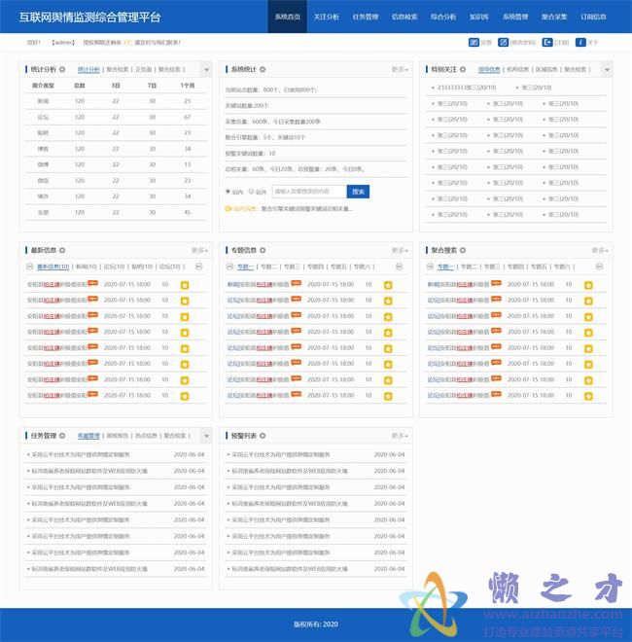Click the star icon in first 最新信息 row
Image resolution: width=632 pixels, height=642 pixels.
pos(185,285)
